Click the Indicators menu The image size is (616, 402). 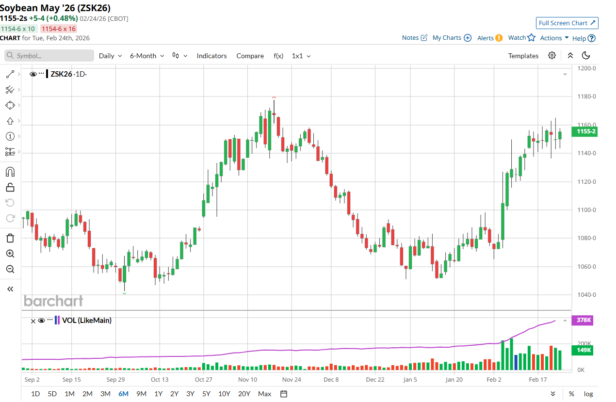click(x=211, y=56)
